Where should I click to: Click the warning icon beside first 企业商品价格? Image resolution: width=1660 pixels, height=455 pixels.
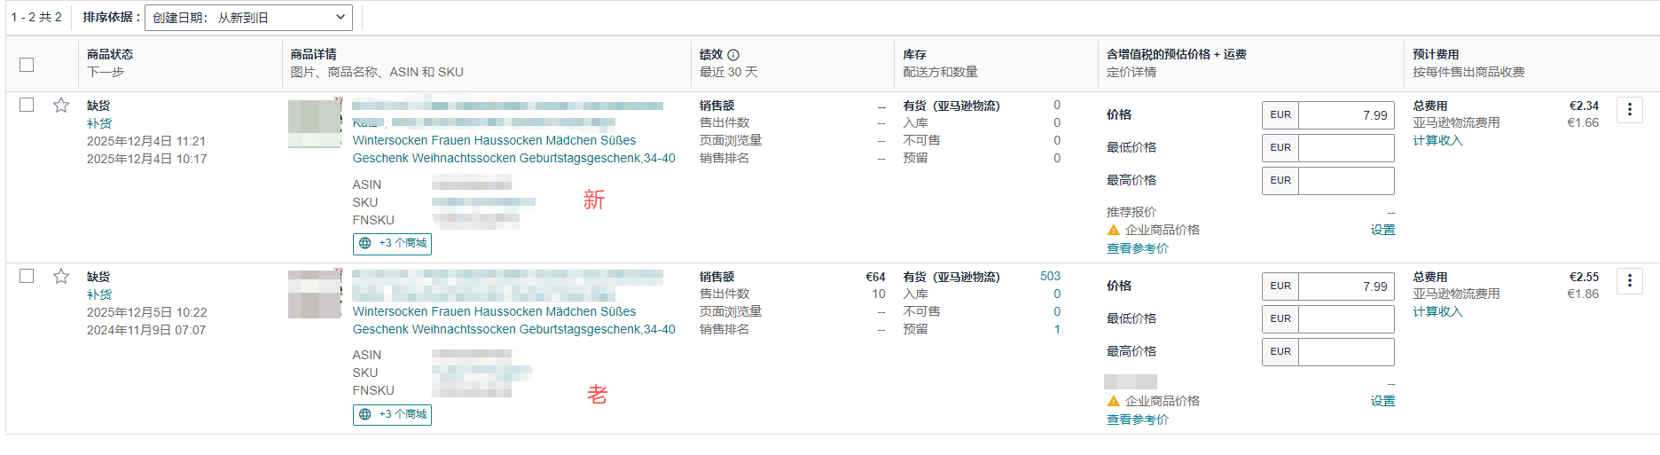click(1114, 231)
